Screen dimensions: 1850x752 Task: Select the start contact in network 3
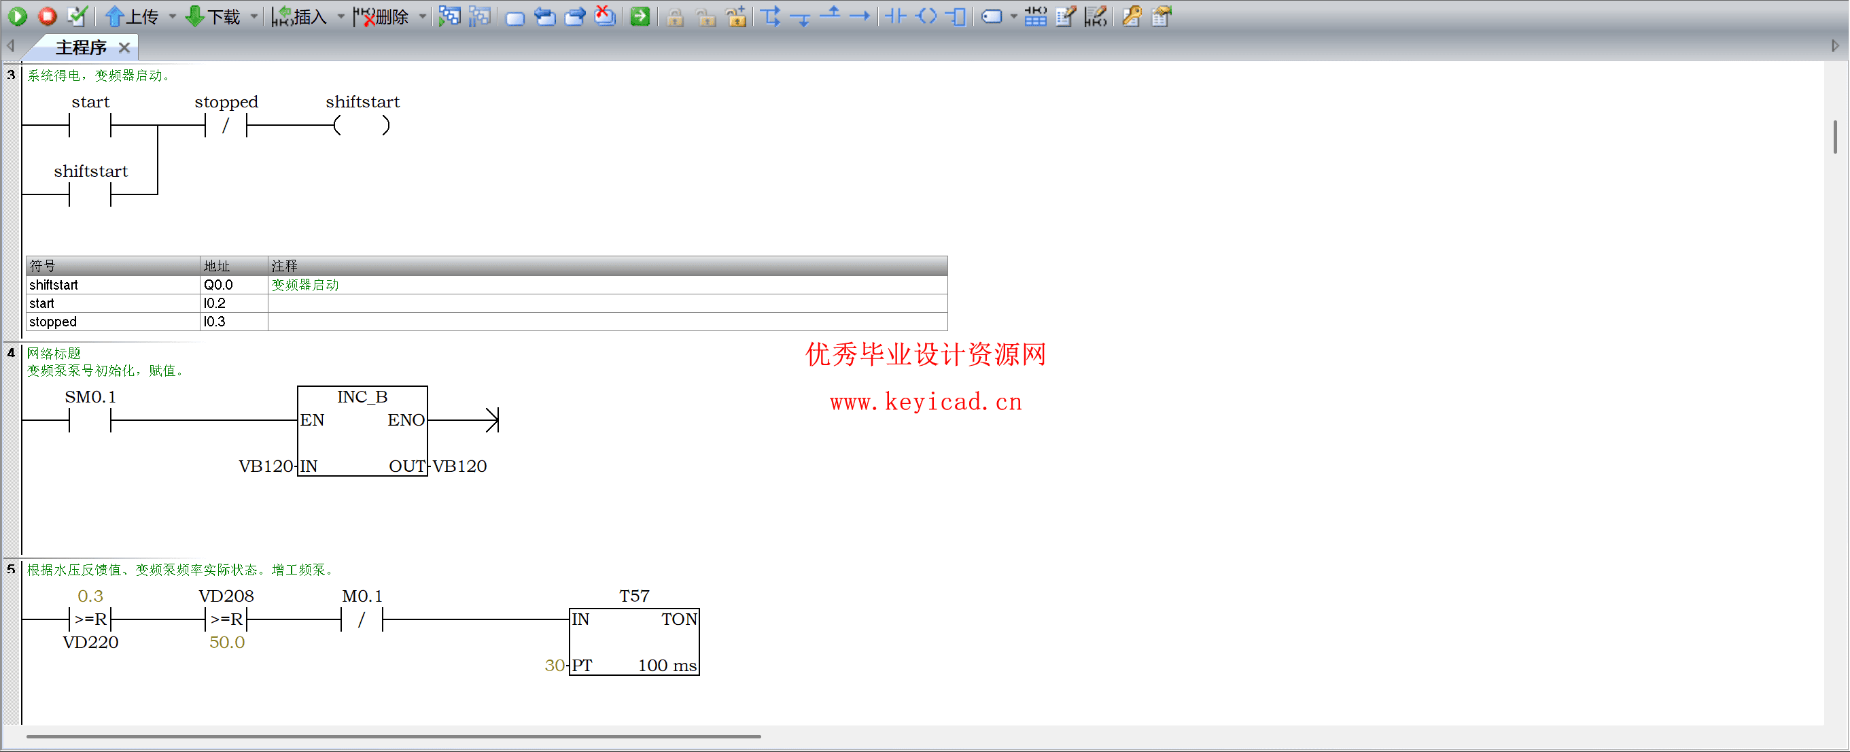(x=90, y=126)
